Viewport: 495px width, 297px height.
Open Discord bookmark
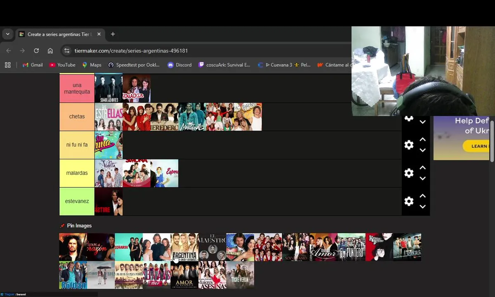coord(179,65)
